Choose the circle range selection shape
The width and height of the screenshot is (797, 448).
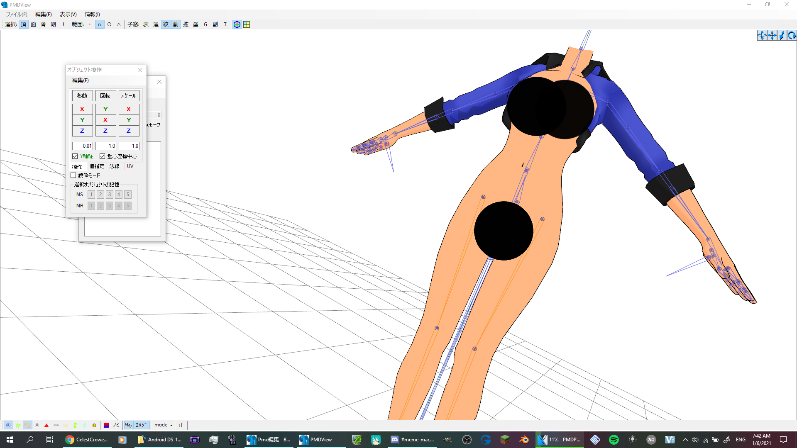coord(109,24)
